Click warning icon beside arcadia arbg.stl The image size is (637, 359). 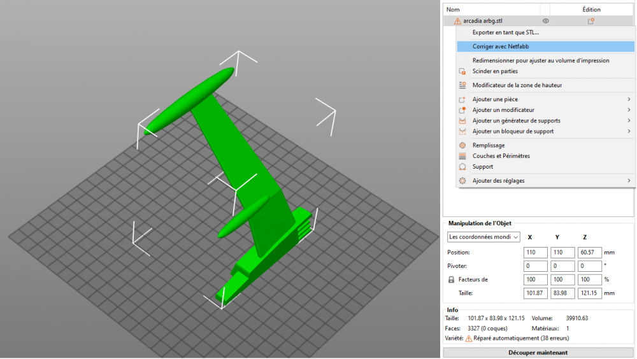(x=457, y=21)
